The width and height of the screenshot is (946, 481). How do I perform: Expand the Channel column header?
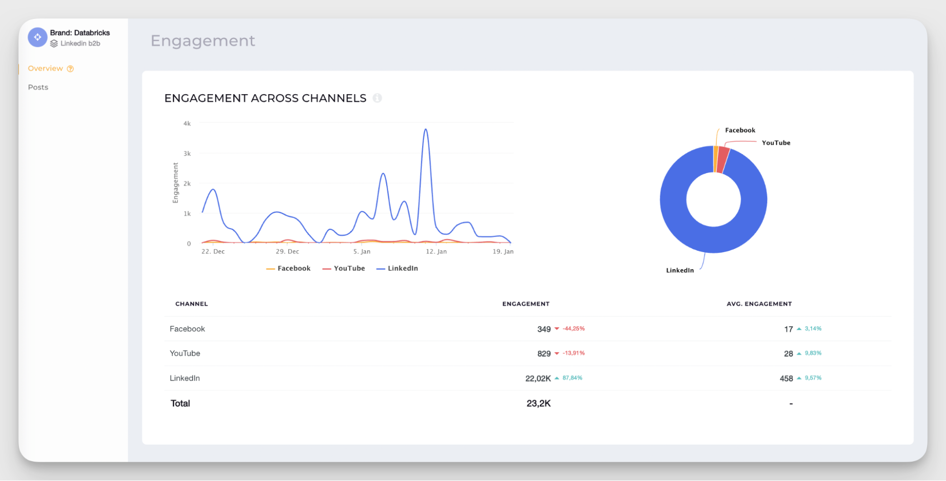[x=191, y=304]
